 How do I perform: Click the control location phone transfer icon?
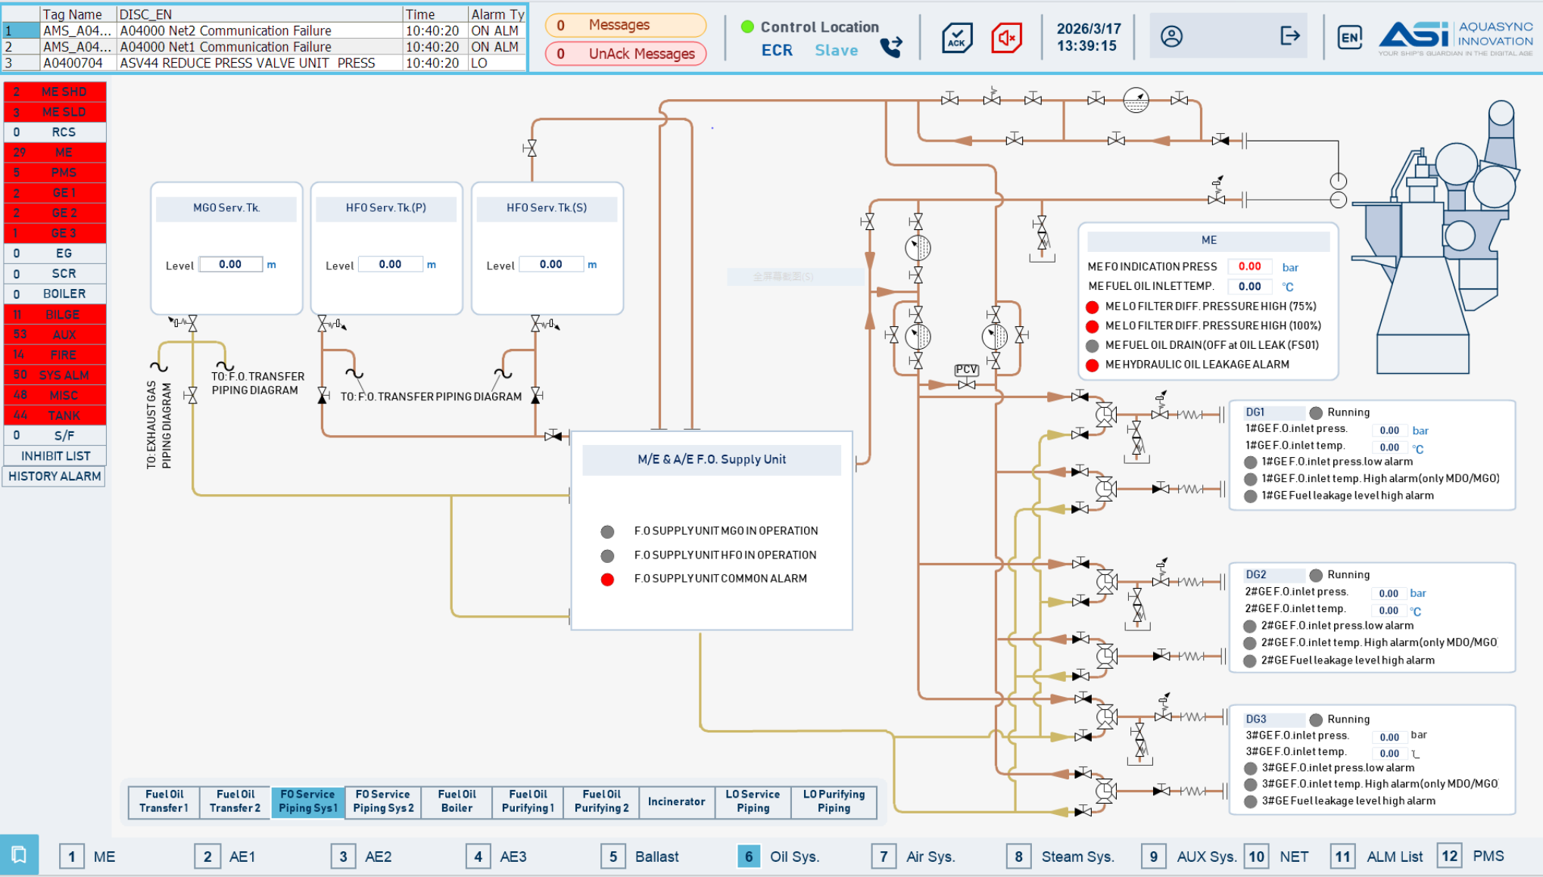(891, 47)
